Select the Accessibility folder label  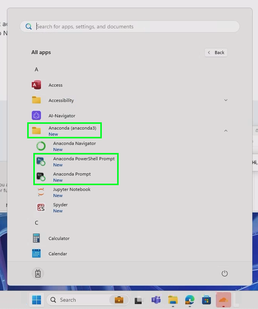pos(61,100)
